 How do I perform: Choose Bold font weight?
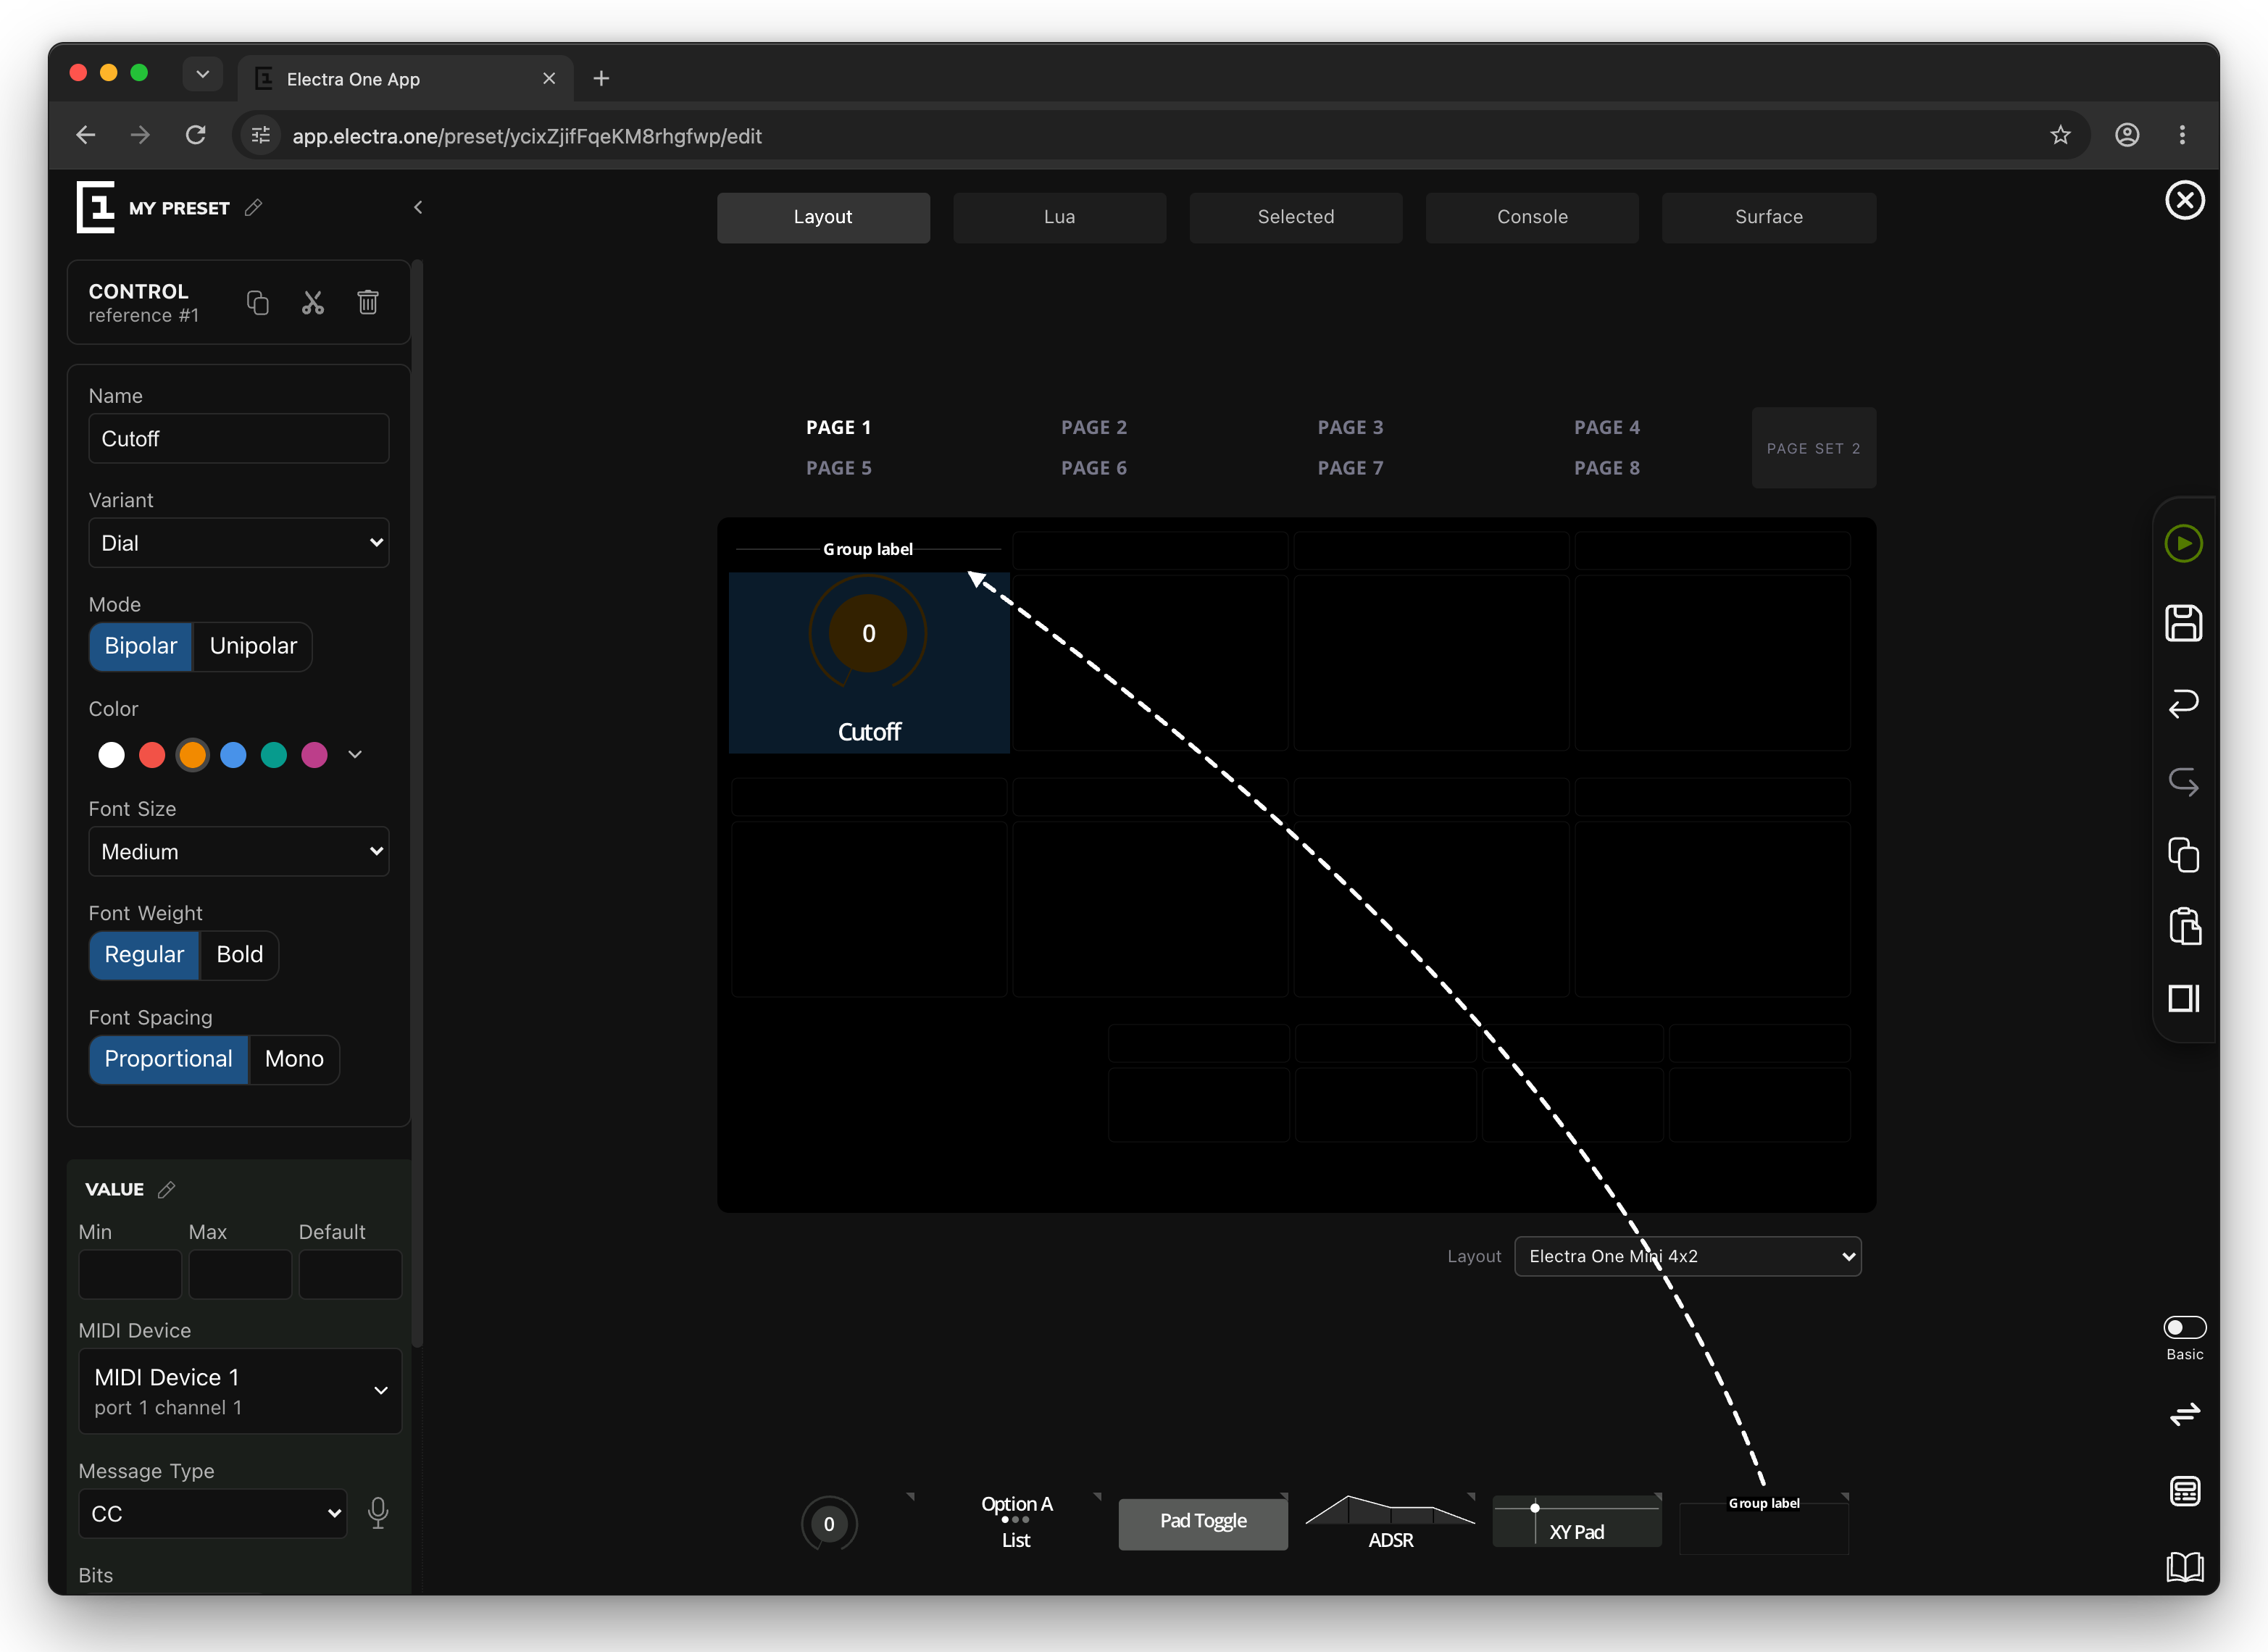[x=240, y=955]
